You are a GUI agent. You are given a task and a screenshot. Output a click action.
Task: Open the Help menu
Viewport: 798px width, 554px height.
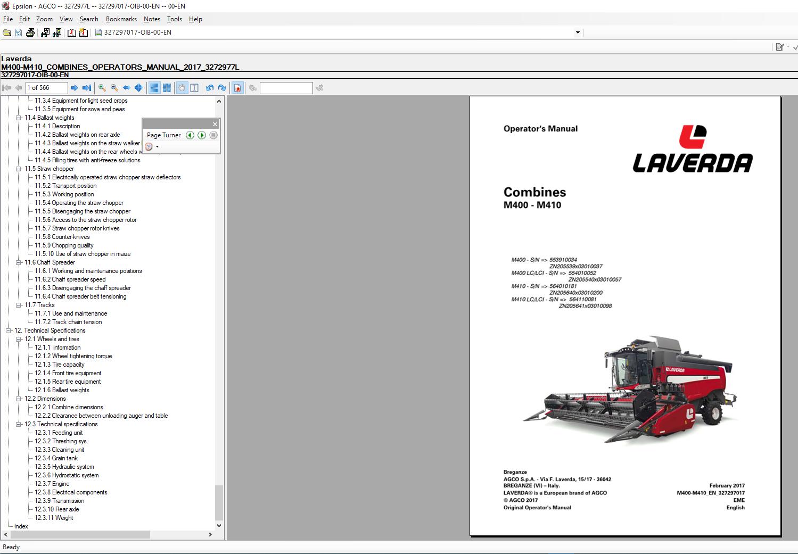point(195,19)
